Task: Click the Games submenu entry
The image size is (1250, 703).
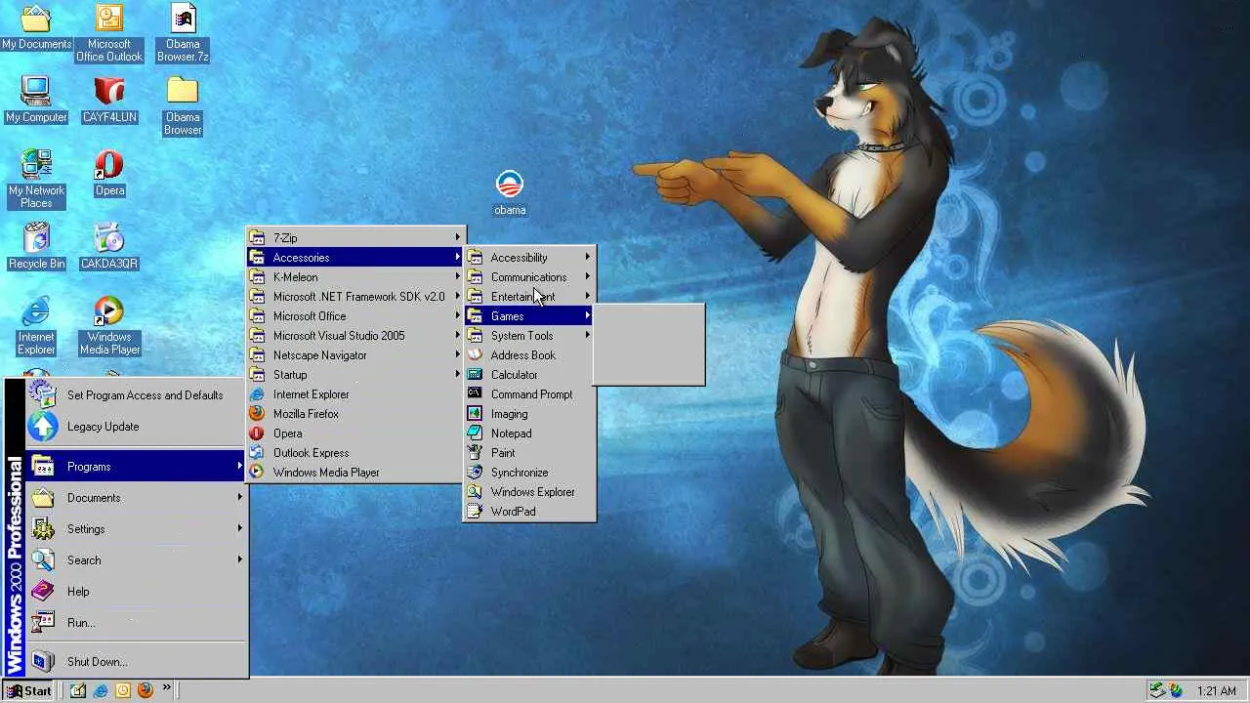Action: (529, 316)
